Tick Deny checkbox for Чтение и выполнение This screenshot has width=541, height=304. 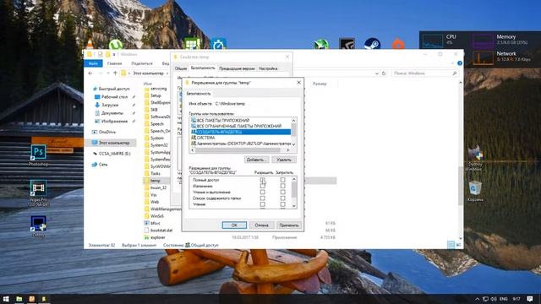coord(282,192)
